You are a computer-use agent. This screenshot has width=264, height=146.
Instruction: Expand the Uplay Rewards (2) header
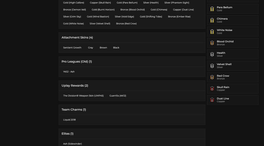pos(132,86)
